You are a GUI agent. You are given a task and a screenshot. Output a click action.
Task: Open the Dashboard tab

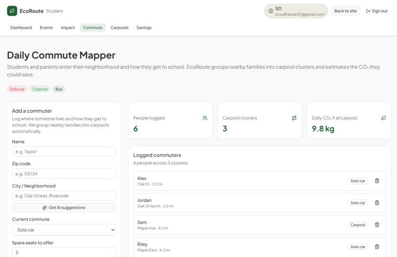21,28
